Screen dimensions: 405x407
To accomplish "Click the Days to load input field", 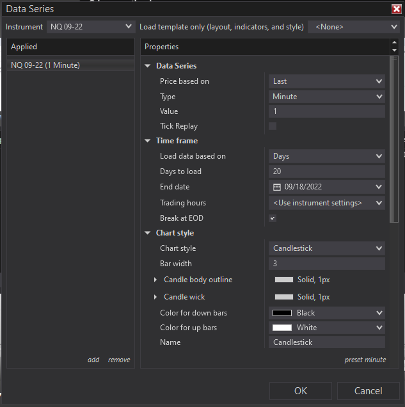I will point(326,172).
